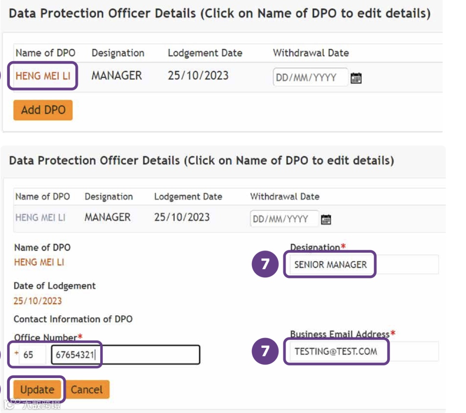This screenshot has height=413, width=466.
Task: Click the greyed HENG MEI LI name in lower table
Action: [x=40, y=218]
